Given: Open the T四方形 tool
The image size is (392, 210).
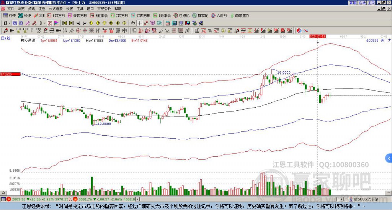Looking at the screenshot, I should (120, 15).
